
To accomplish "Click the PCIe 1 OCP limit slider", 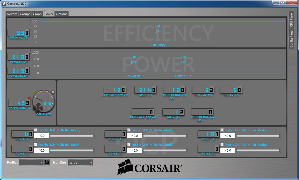I will [72, 136].
